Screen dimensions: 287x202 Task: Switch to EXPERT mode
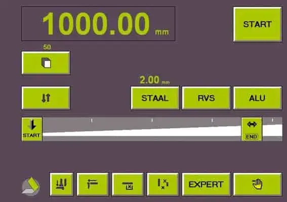click(207, 184)
